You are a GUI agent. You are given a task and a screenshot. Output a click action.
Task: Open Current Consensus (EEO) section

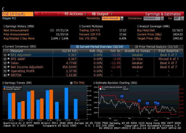click(19, 46)
